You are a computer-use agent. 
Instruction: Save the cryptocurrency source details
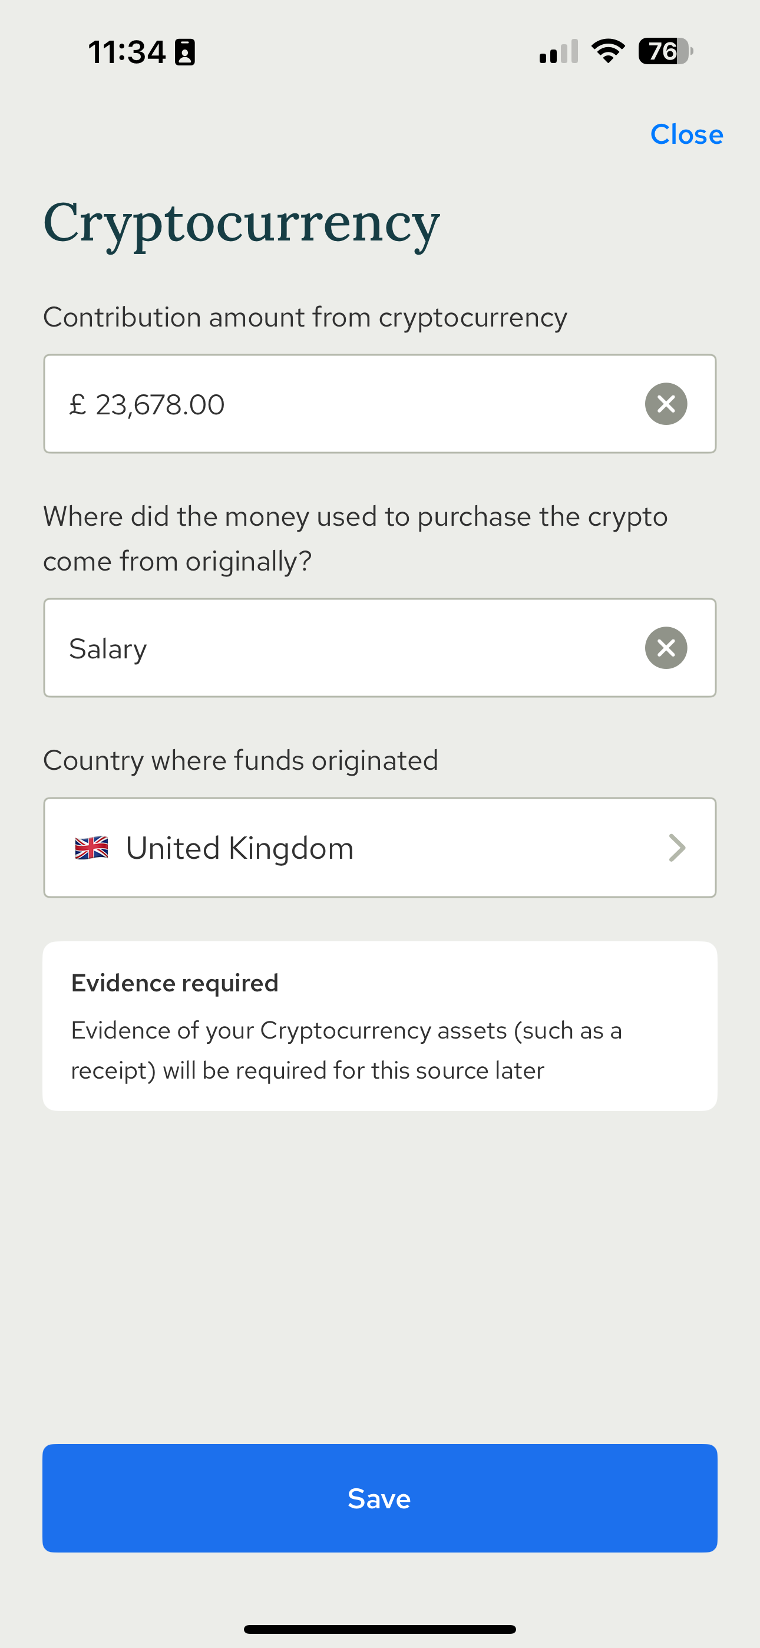[x=380, y=1498]
